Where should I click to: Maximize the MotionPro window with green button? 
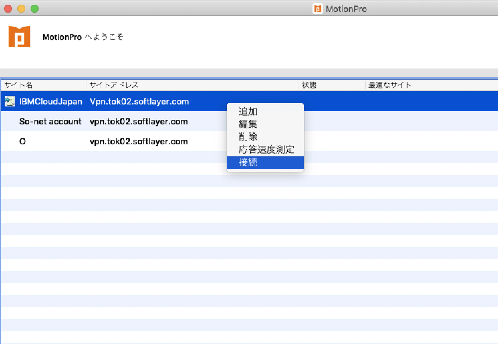point(35,9)
